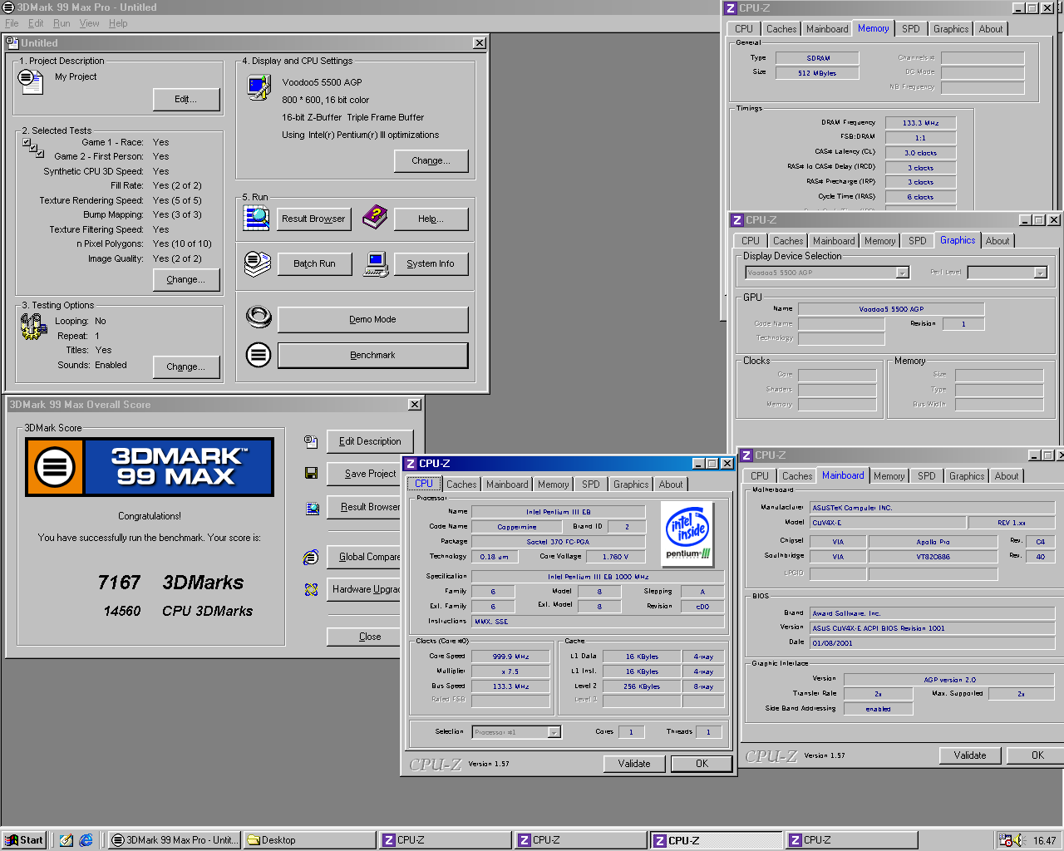Click the Project Description document icon

(x=31, y=81)
